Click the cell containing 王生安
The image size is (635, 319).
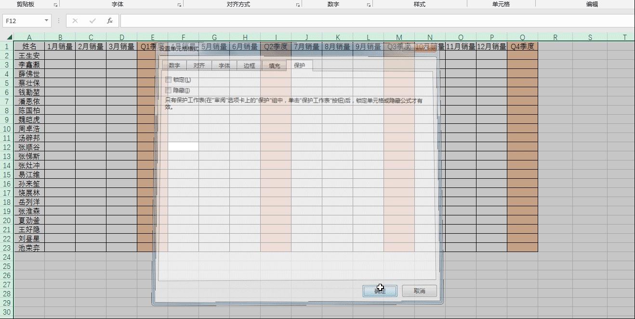tap(29, 55)
